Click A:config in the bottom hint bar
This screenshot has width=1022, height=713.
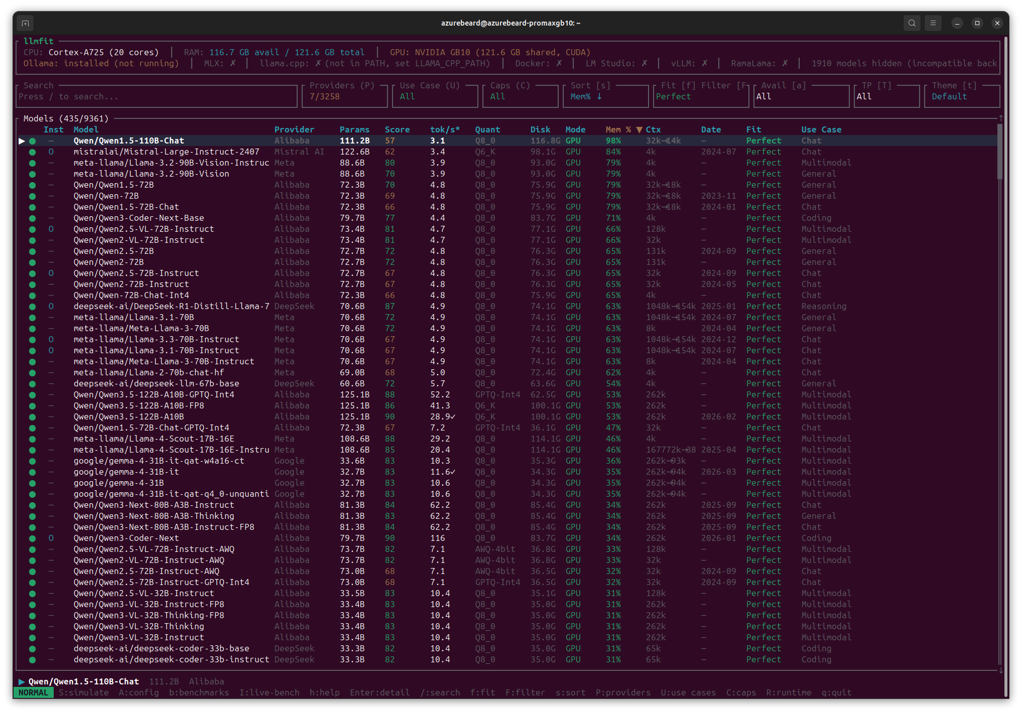139,693
